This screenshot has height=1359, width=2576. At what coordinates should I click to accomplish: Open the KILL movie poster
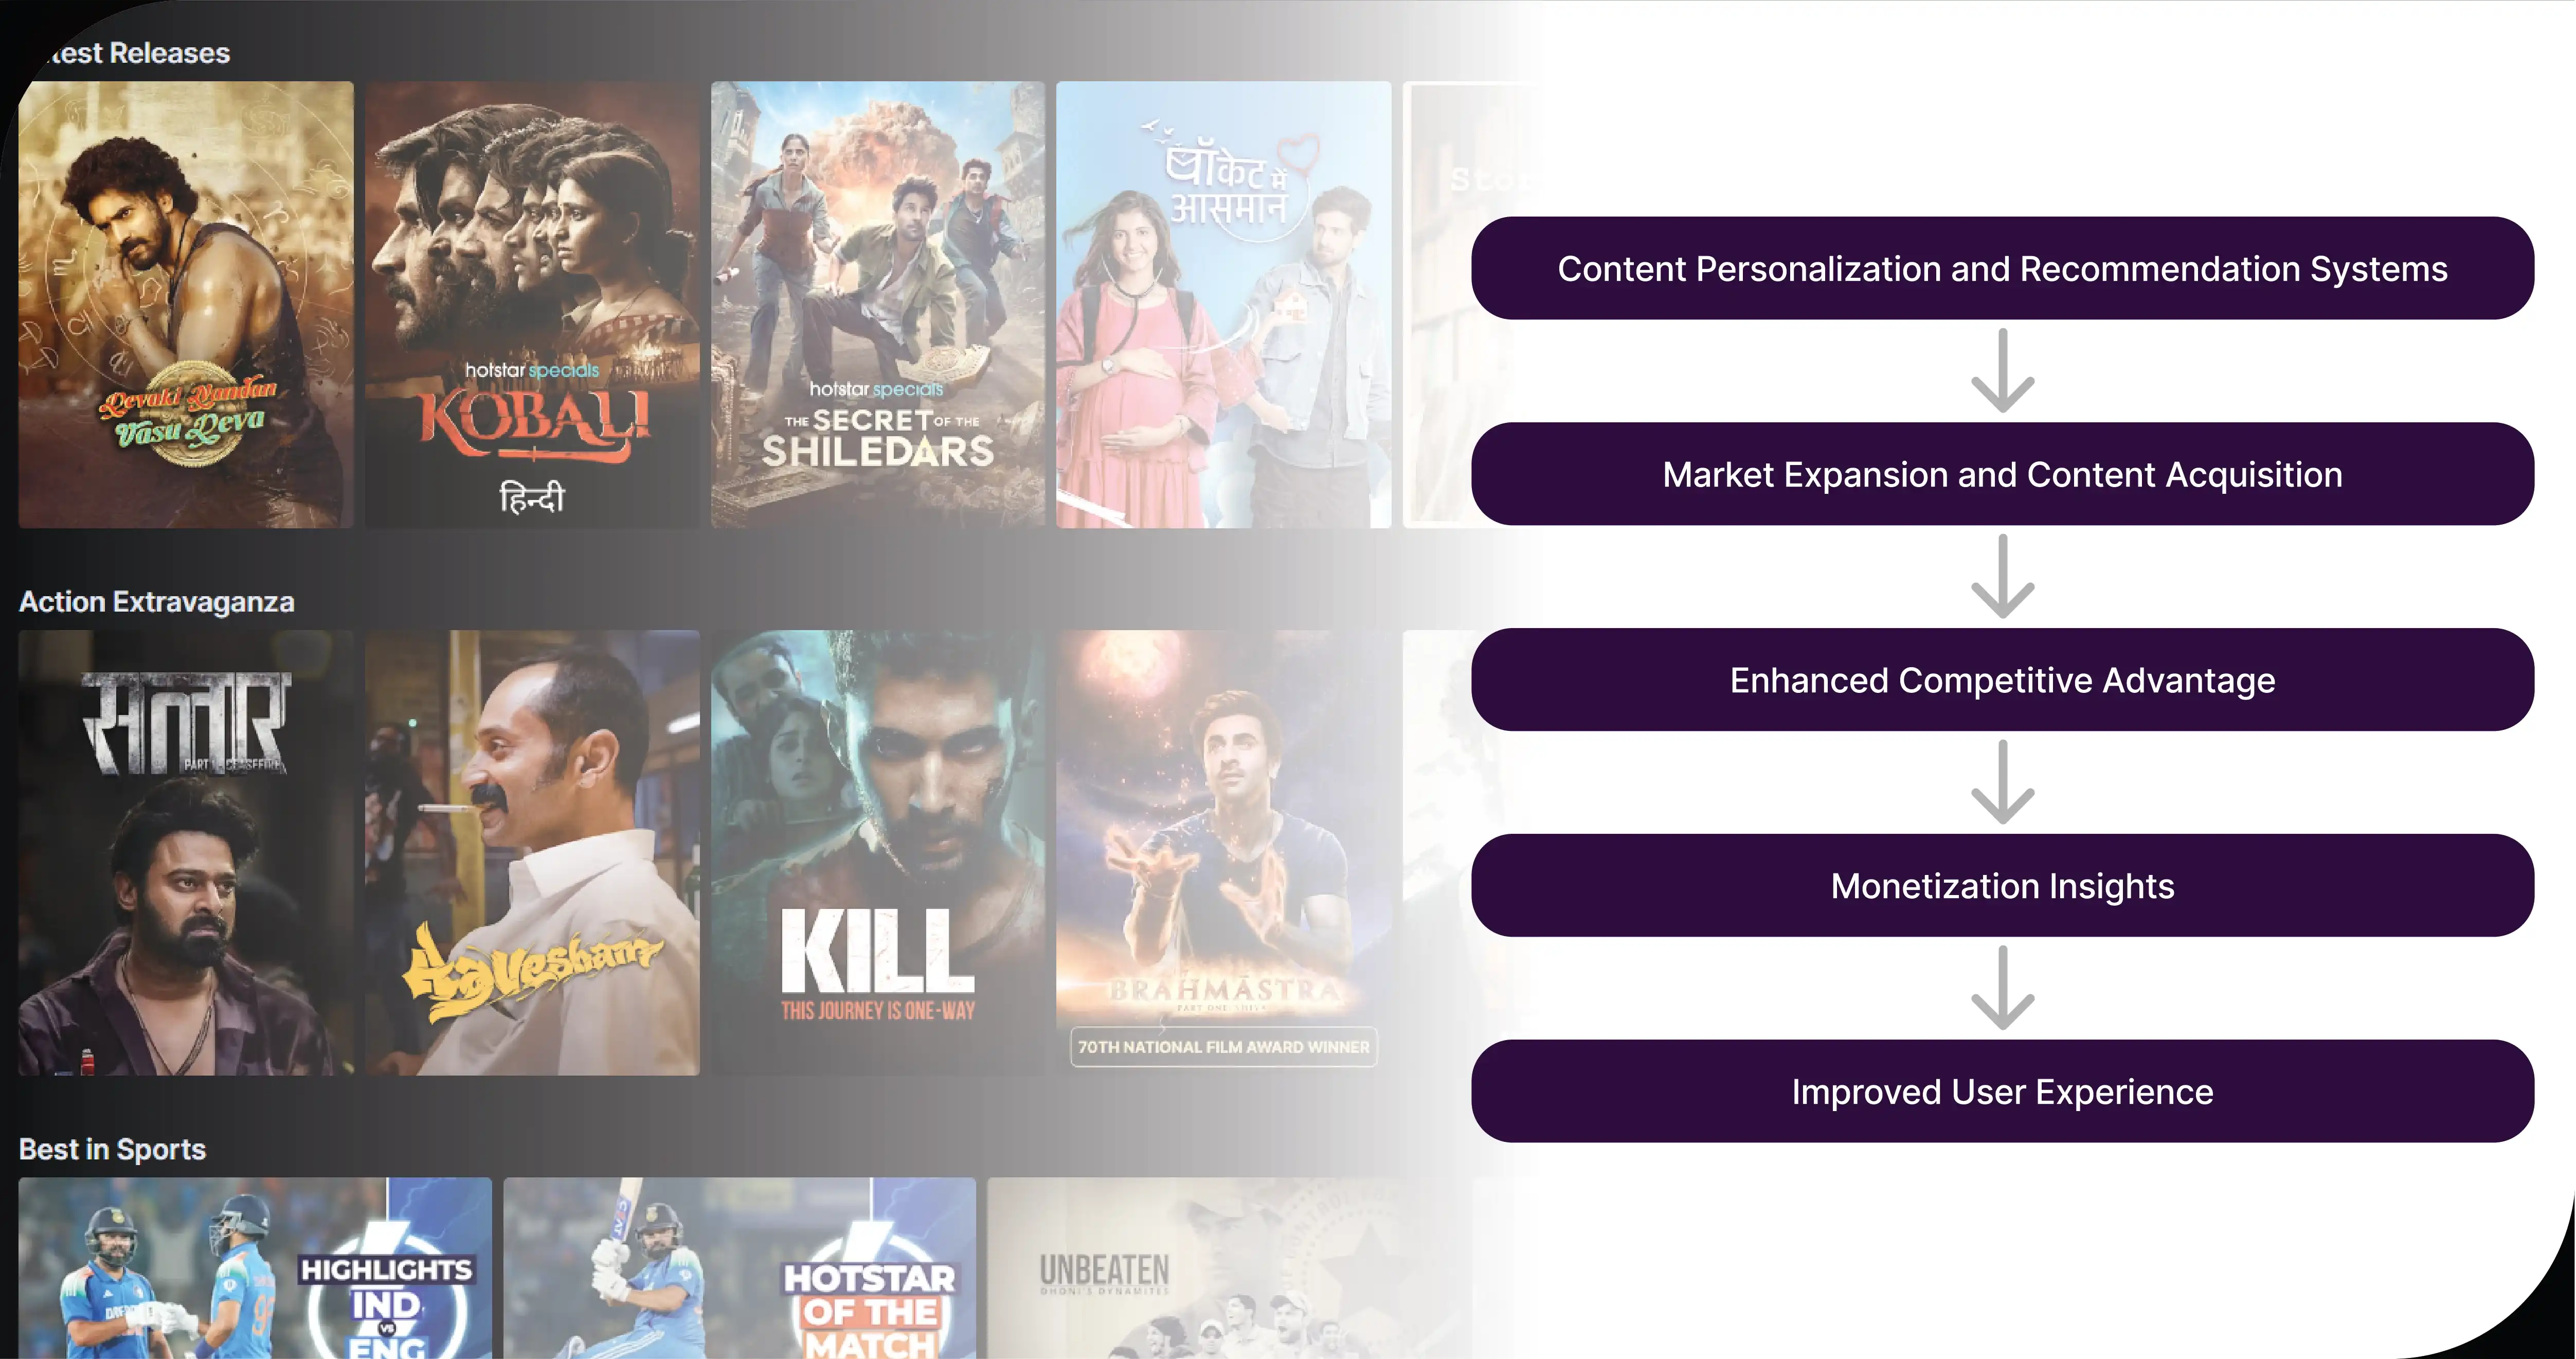[x=878, y=852]
